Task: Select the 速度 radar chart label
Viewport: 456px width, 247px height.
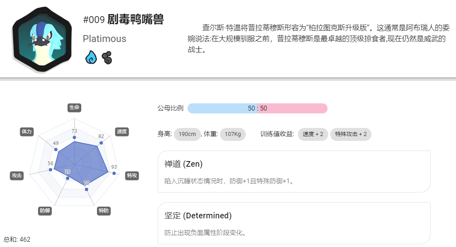Action: point(122,132)
